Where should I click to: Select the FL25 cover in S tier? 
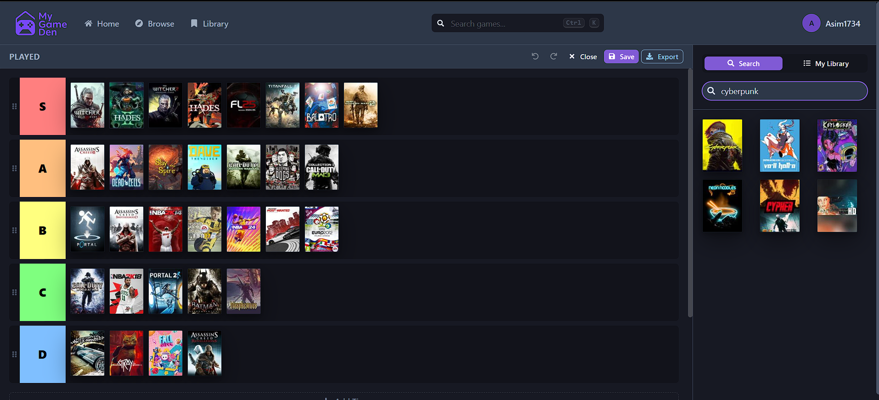point(243,105)
